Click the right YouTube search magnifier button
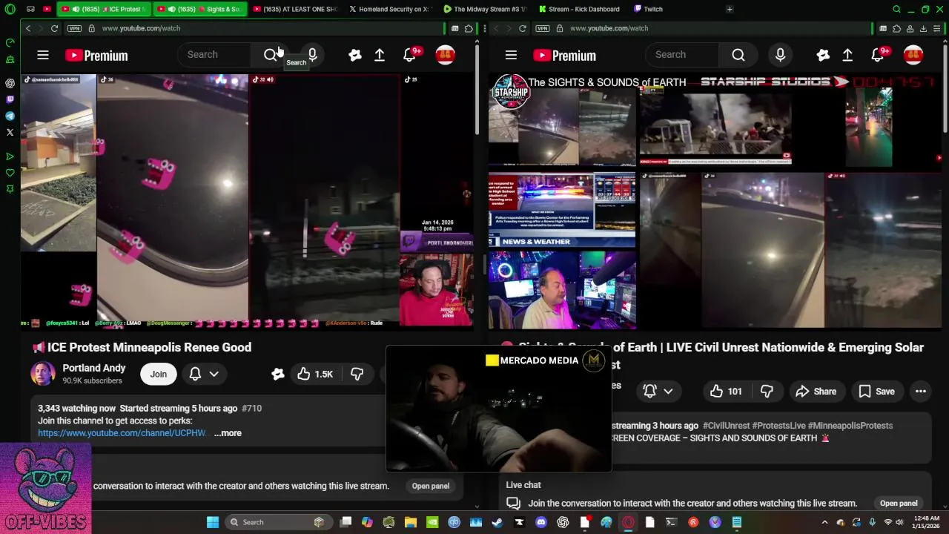 (738, 55)
